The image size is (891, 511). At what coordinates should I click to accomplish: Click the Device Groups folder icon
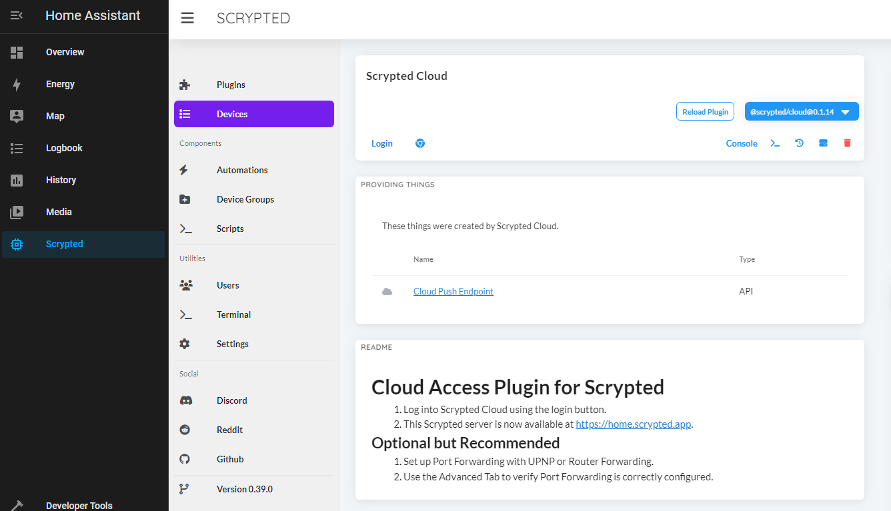pos(185,199)
